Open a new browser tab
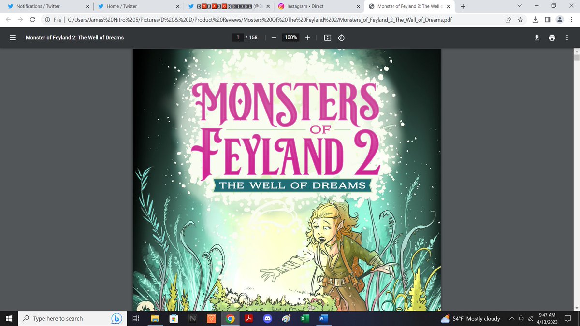Viewport: 580px width, 326px height. 463,6
